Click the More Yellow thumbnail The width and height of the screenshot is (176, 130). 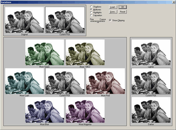pos(85,52)
